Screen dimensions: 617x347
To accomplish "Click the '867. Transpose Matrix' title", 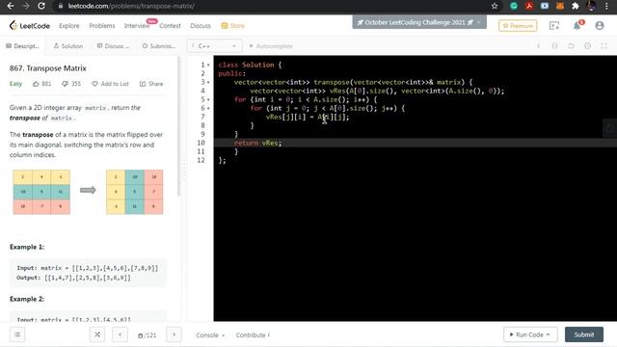I will [48, 68].
